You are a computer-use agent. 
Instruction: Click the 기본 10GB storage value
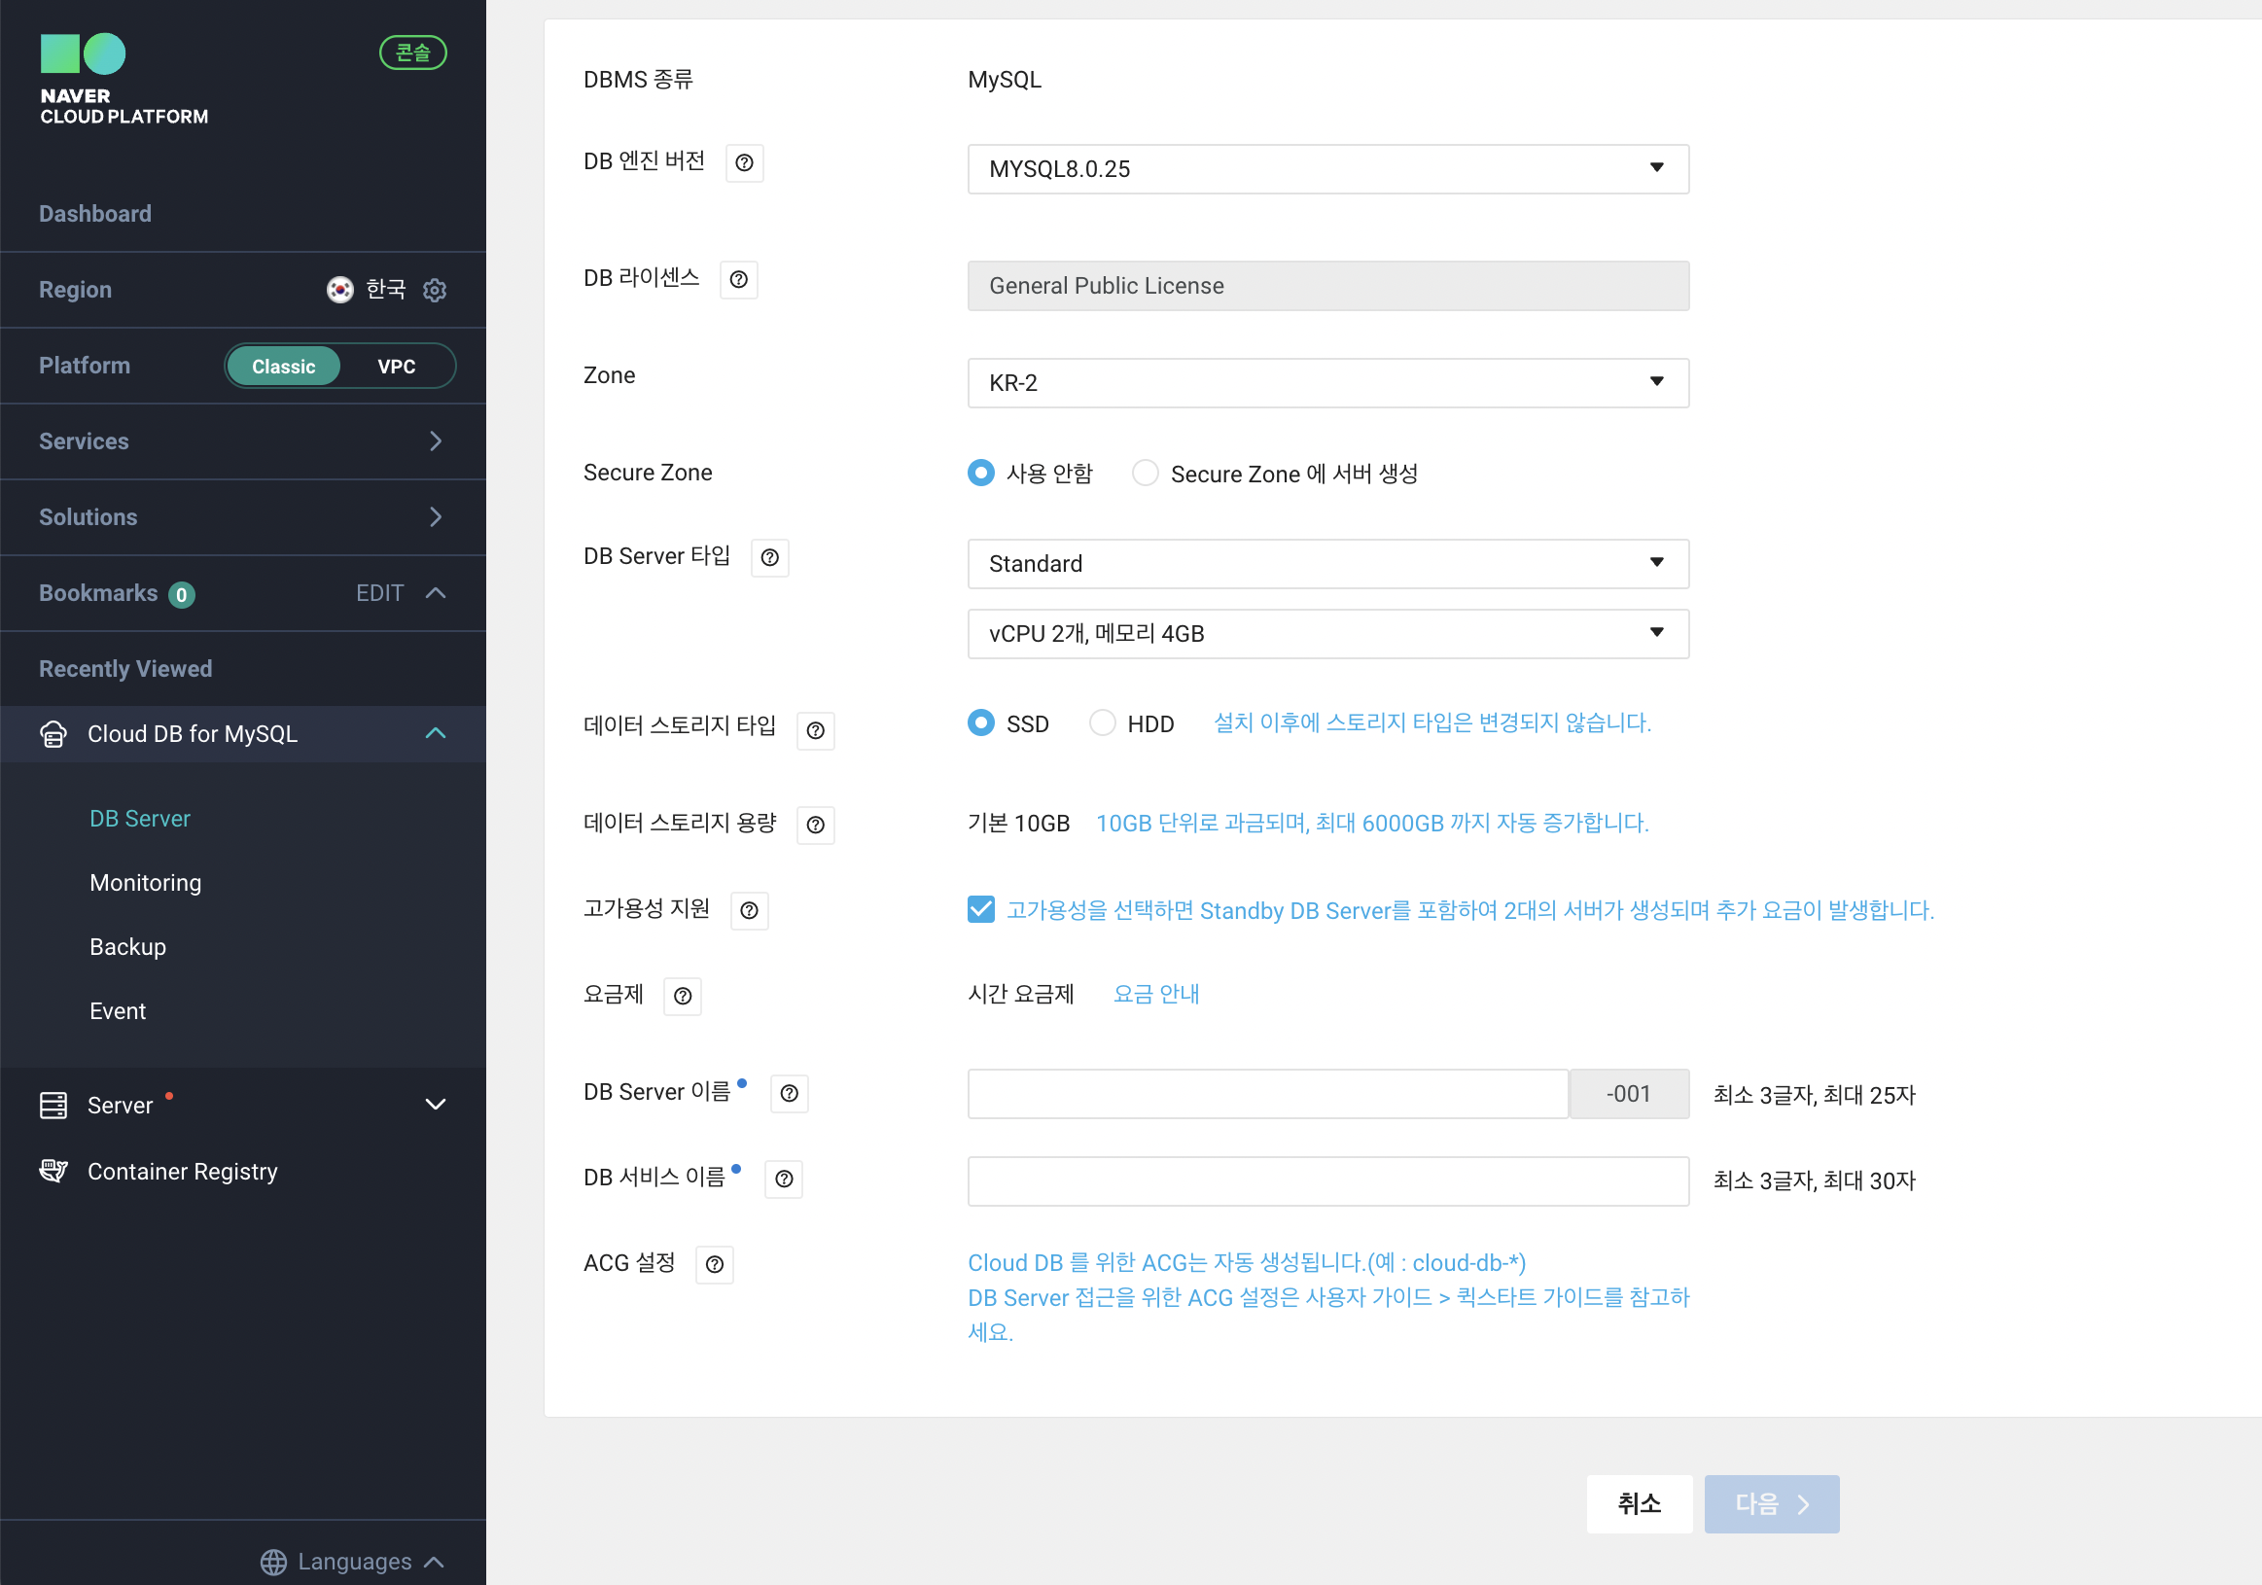click(x=1019, y=824)
